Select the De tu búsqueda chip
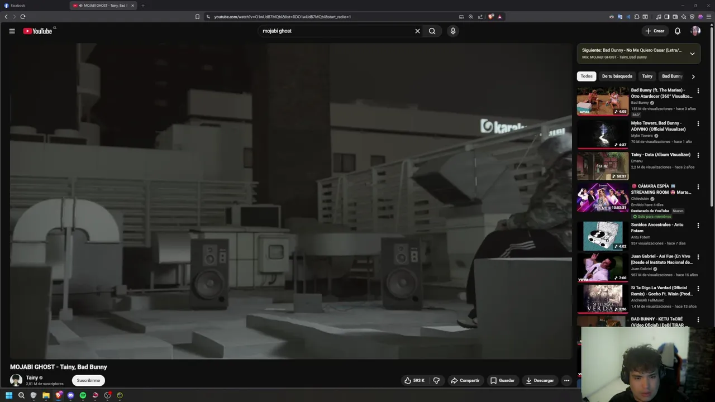 coord(617,76)
